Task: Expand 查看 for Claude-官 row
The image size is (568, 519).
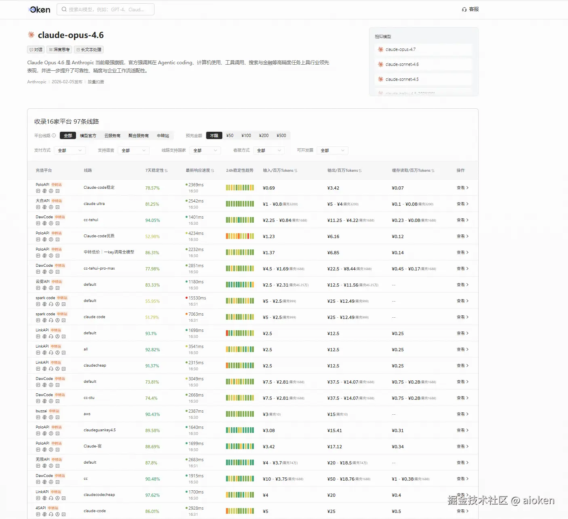Action: (x=462, y=446)
